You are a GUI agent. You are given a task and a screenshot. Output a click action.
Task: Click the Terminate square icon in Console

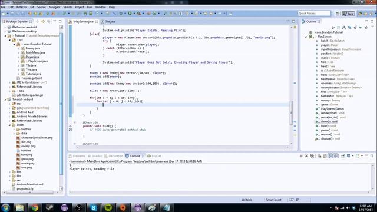click(x=301, y=156)
